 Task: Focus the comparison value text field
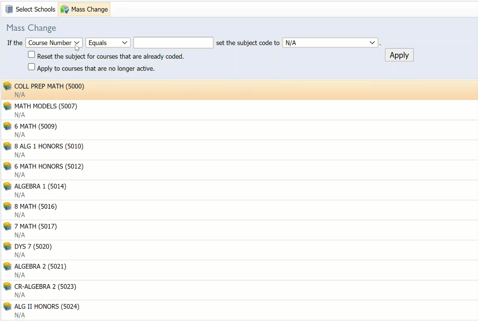coord(173,43)
